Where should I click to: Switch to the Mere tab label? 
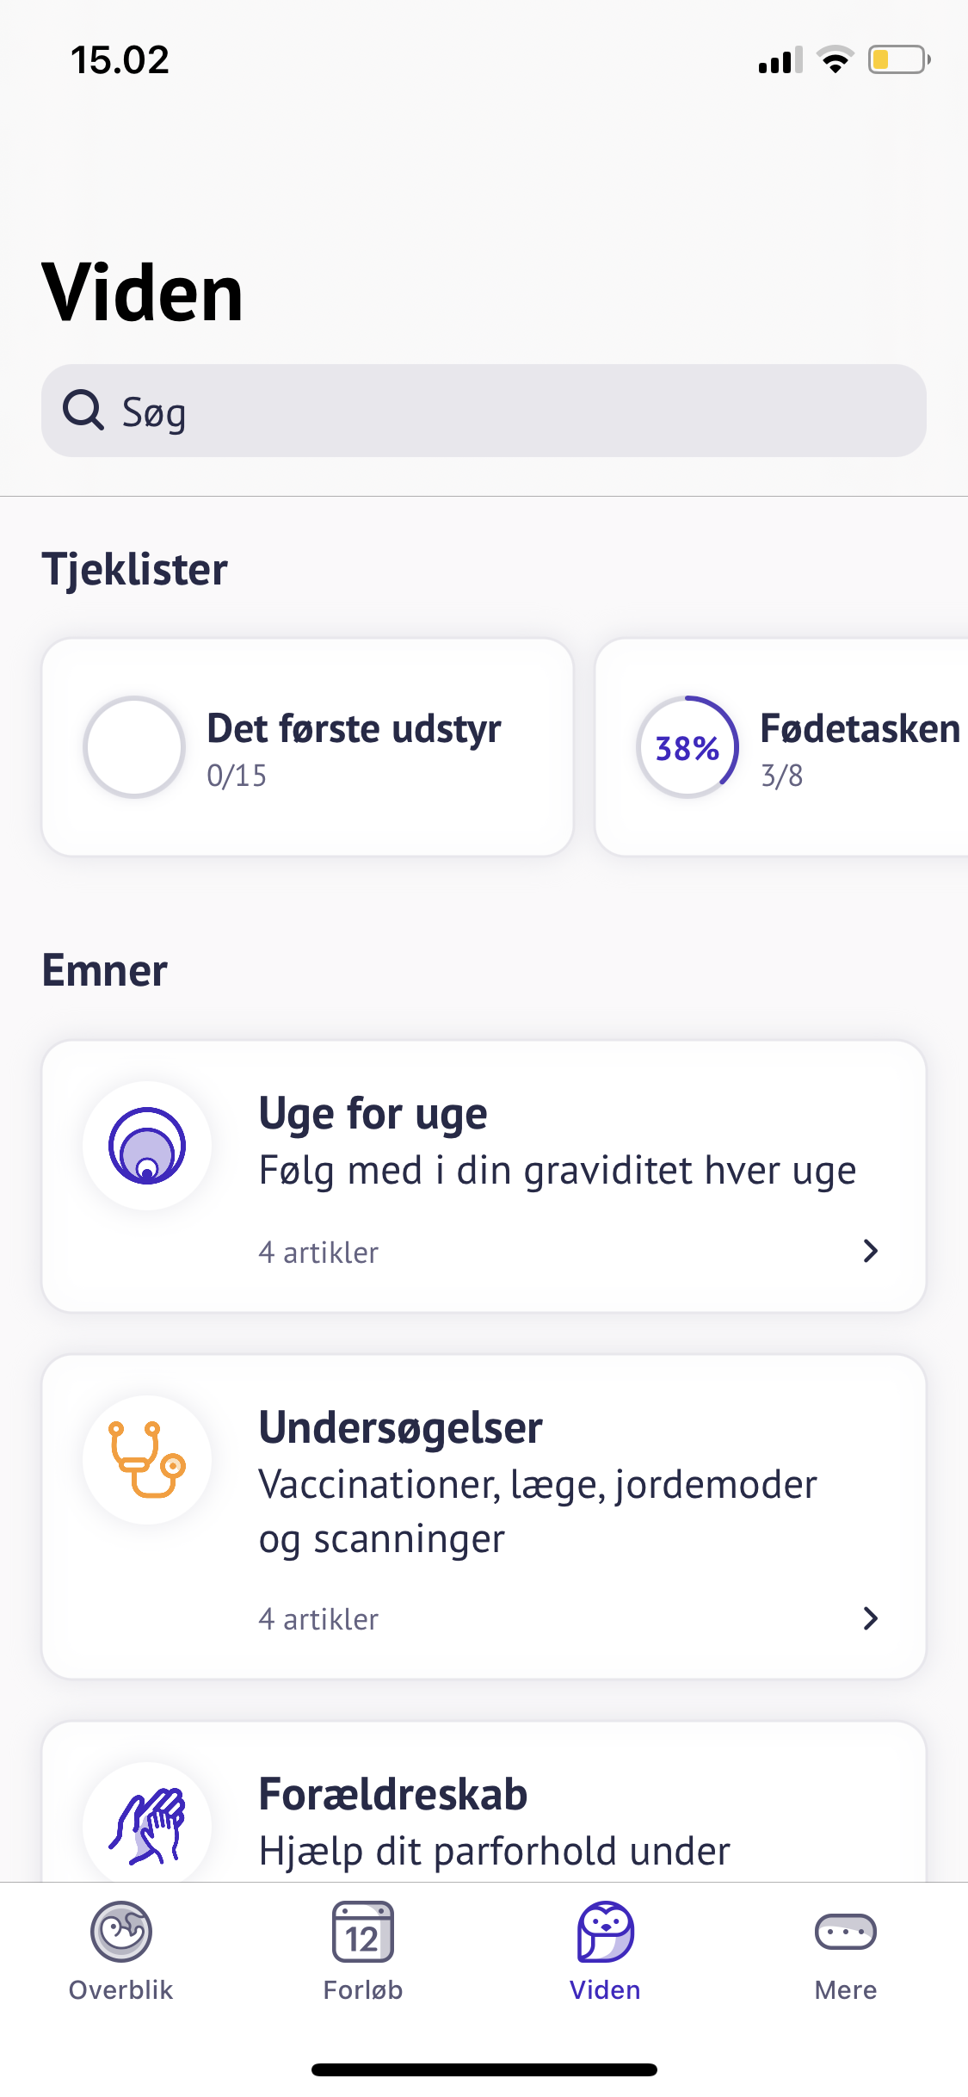pyautogui.click(x=845, y=1990)
